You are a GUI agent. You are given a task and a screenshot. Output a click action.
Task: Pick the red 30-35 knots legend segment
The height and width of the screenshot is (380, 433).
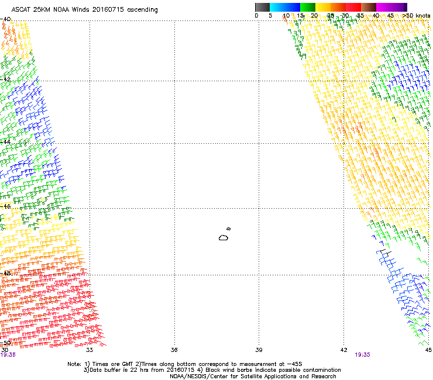pyautogui.click(x=353, y=7)
